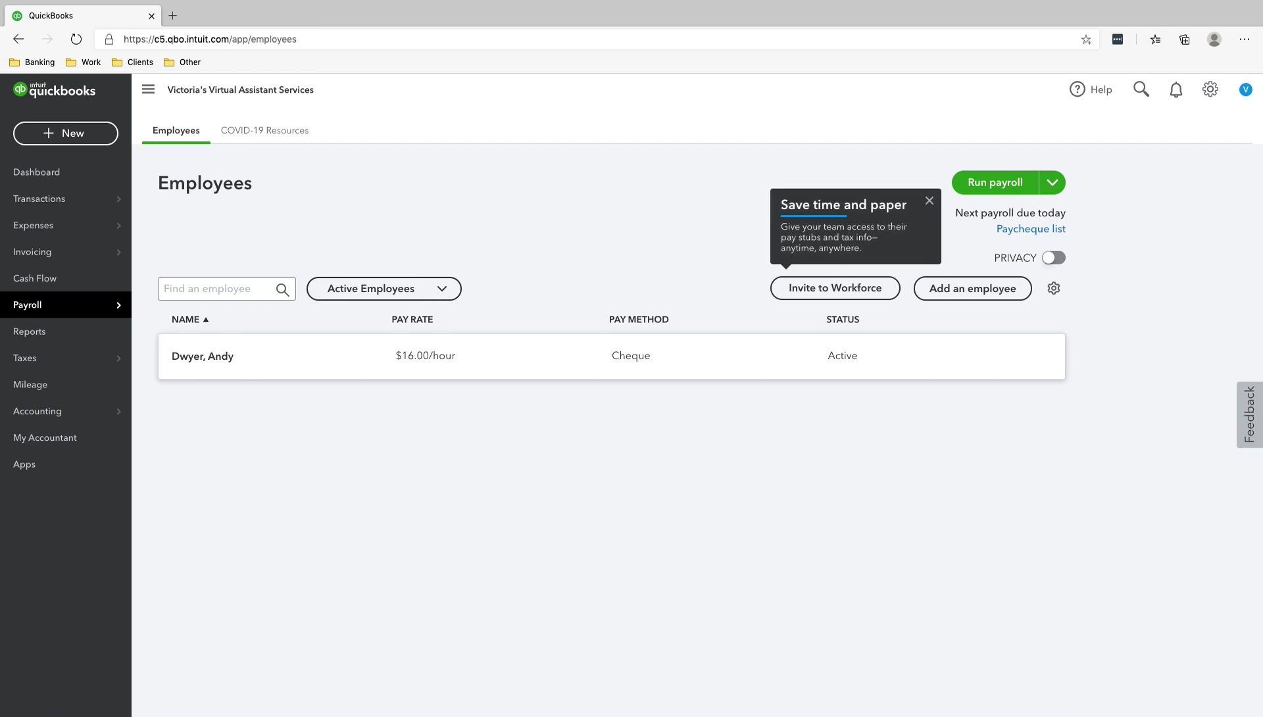View site lock information icon
1263x717 pixels.
click(x=109, y=39)
